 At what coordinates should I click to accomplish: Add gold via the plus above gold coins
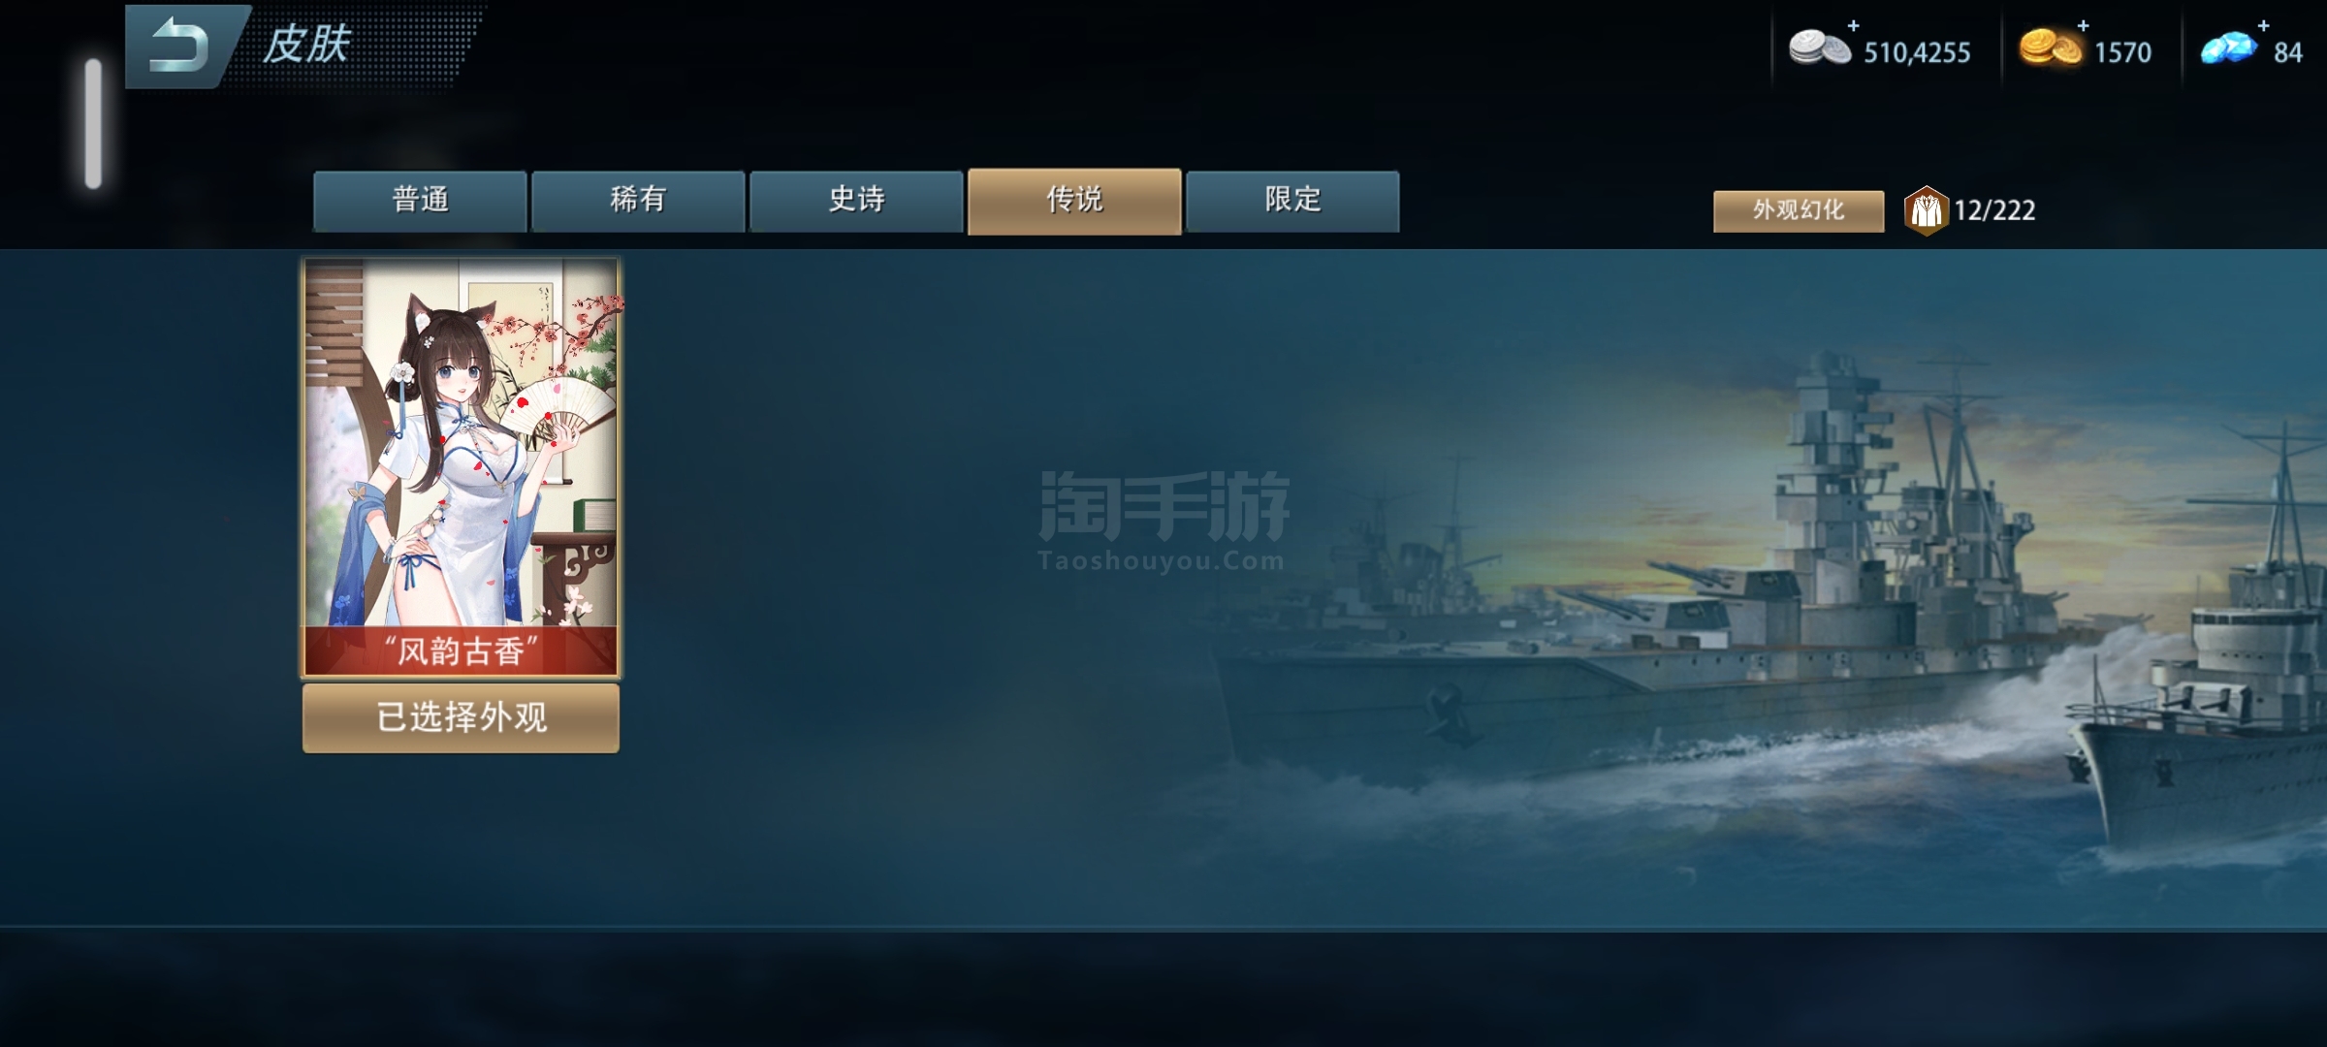pyautogui.click(x=2083, y=24)
